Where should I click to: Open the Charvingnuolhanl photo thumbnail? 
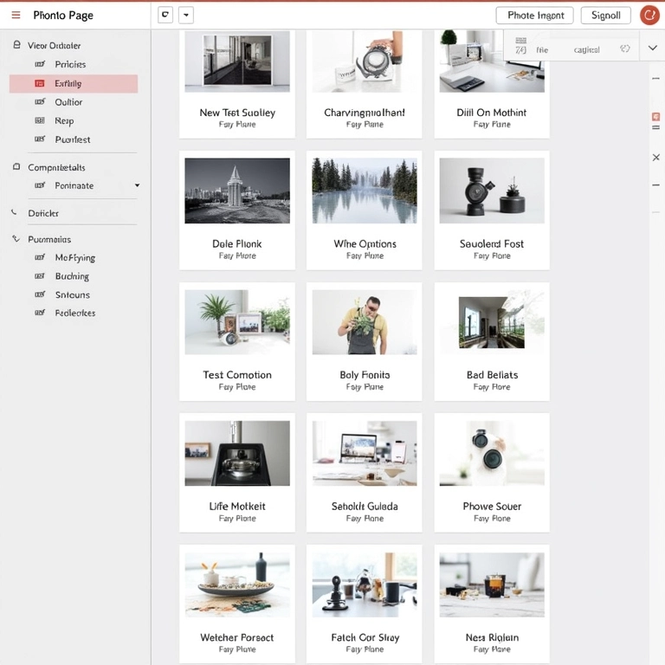coord(365,61)
